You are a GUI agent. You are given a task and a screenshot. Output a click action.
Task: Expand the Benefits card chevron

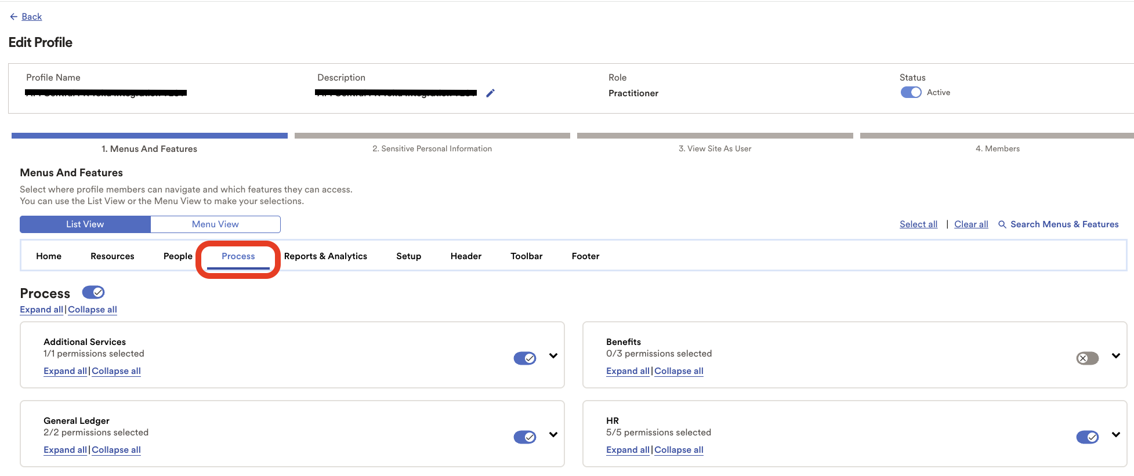point(1116,356)
